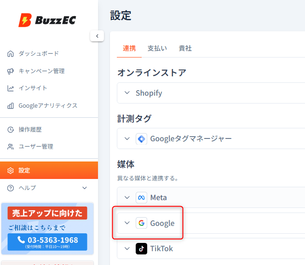This screenshot has width=305, height=265.
Task: Click the Meta logo icon
Action: 141,198
